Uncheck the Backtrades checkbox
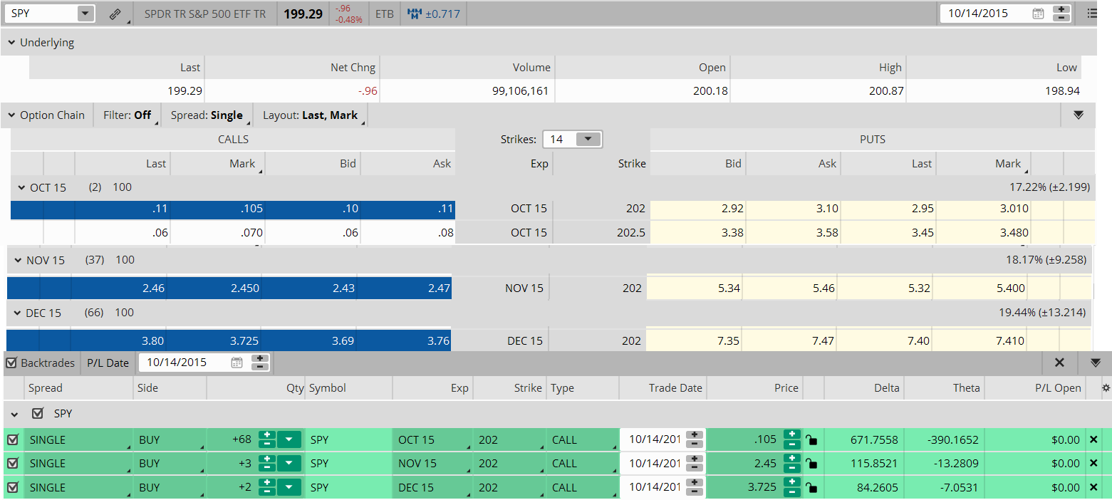1112x500 pixels. pyautogui.click(x=11, y=363)
